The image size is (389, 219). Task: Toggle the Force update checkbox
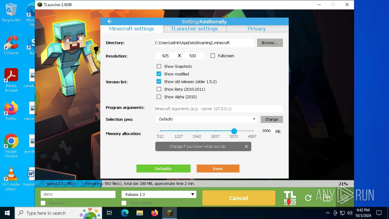[x=124, y=203]
